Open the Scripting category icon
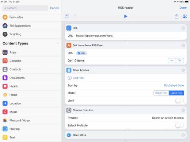The image size is (190, 142). 5,34
